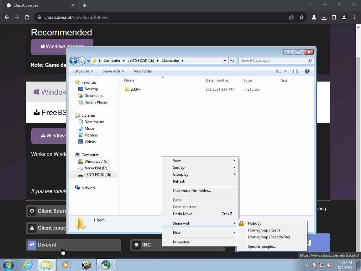Click the address bar refresh button in Explorer
The image size is (361, 271).
pos(232,61)
